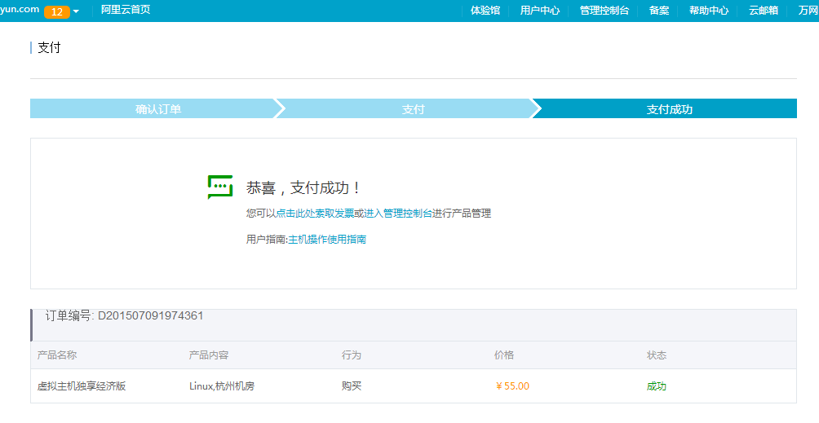
Task: Select the 虚拟主机独享经济版 product row
Action: pos(82,386)
